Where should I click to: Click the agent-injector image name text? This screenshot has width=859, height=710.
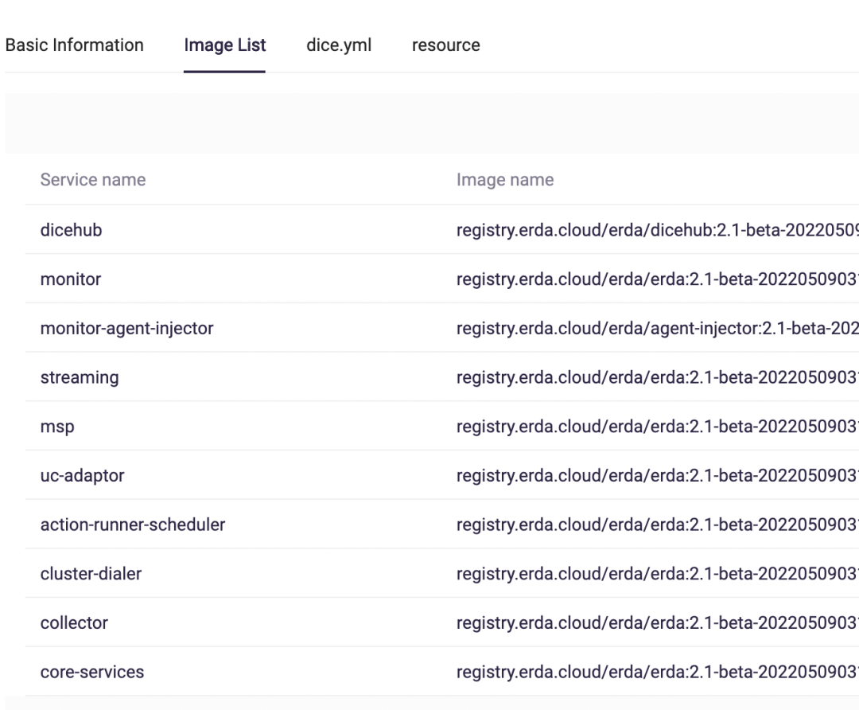pos(658,329)
